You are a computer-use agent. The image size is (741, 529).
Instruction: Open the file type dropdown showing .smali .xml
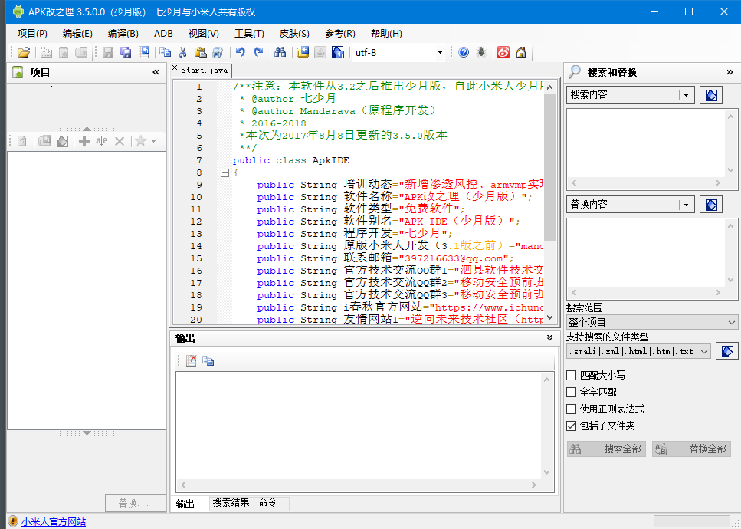click(703, 350)
